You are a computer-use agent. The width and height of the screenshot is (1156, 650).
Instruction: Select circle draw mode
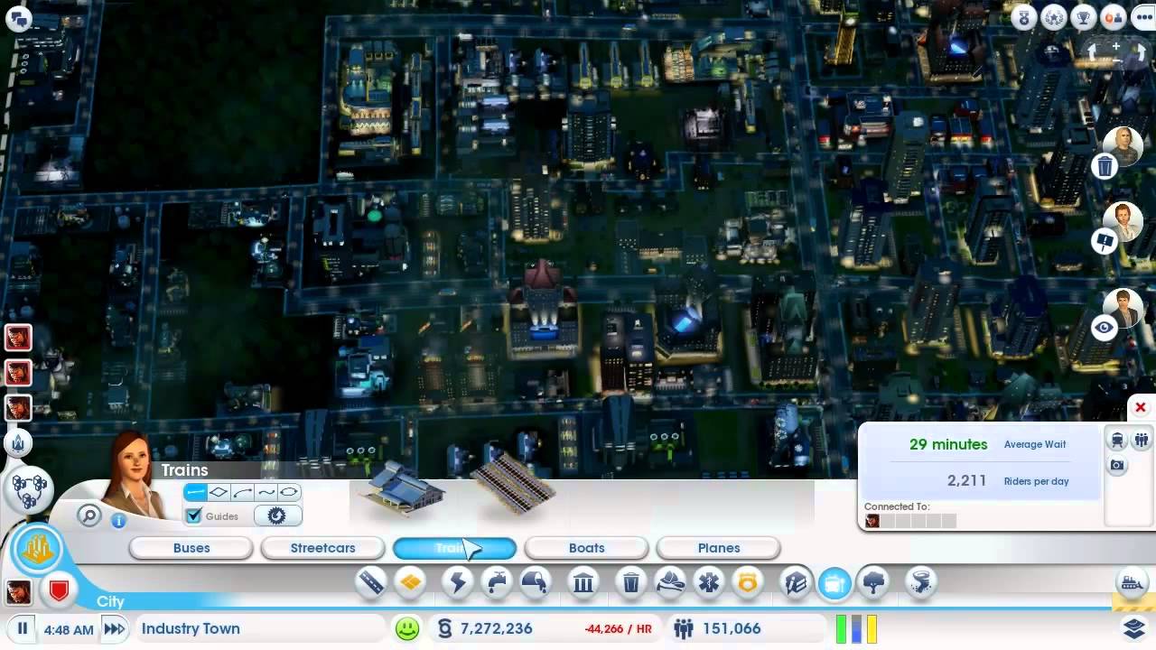(x=288, y=492)
